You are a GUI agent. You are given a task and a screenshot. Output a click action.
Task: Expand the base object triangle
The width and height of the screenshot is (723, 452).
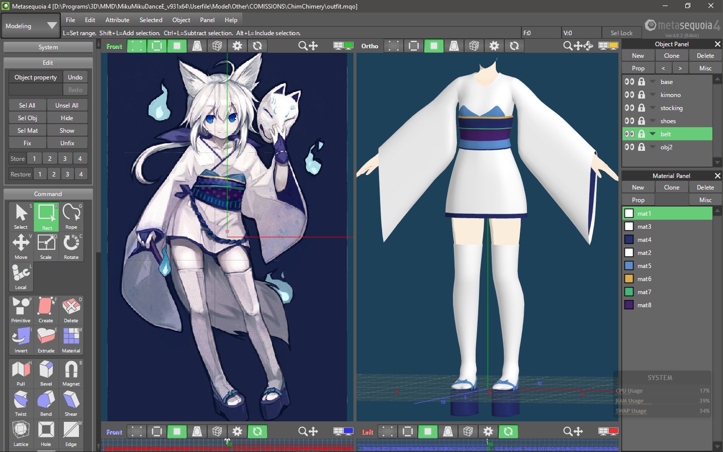click(653, 81)
